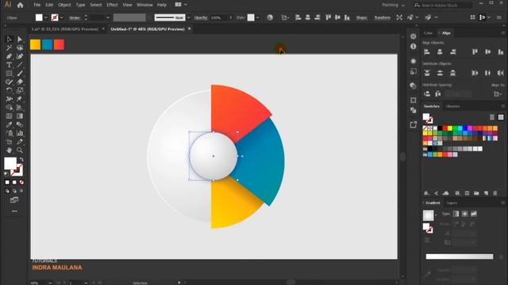
Task: Click the yellow square above artboard
Action: pyautogui.click(x=35, y=44)
